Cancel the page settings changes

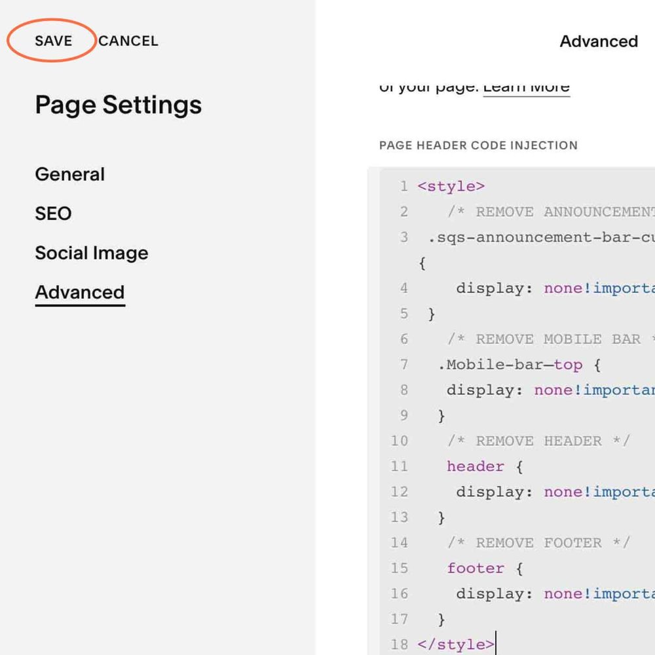click(x=128, y=41)
